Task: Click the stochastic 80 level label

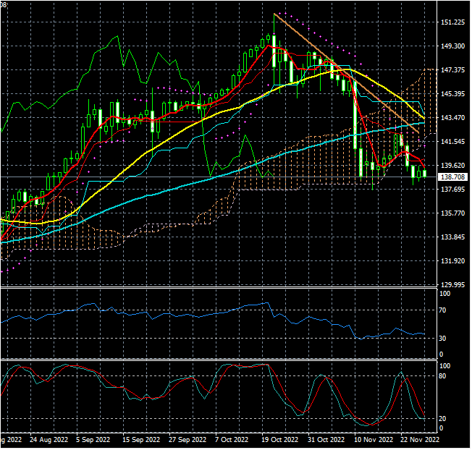Action: 442,376
